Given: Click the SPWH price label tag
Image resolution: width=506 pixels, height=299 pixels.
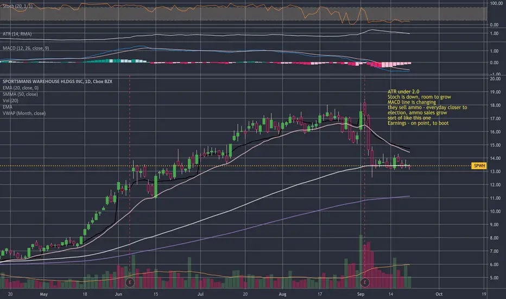Looking at the screenshot, I should (479, 166).
